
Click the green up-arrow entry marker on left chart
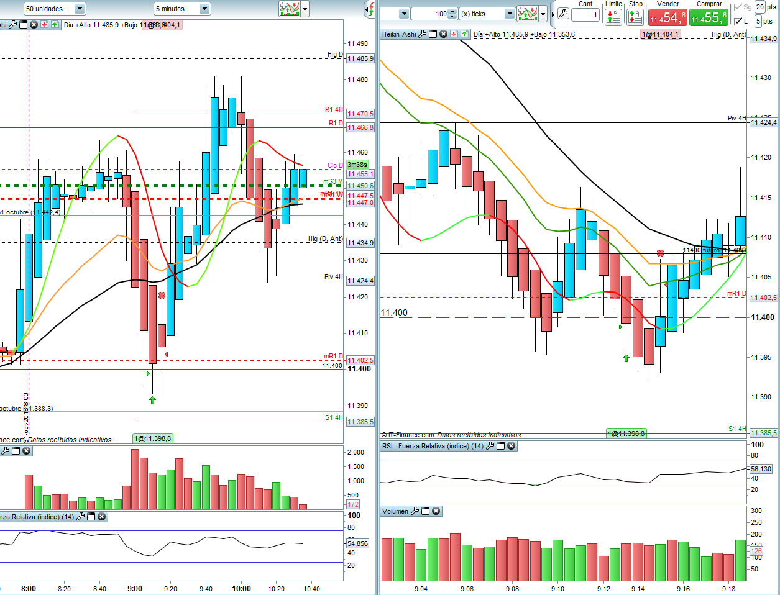click(152, 401)
